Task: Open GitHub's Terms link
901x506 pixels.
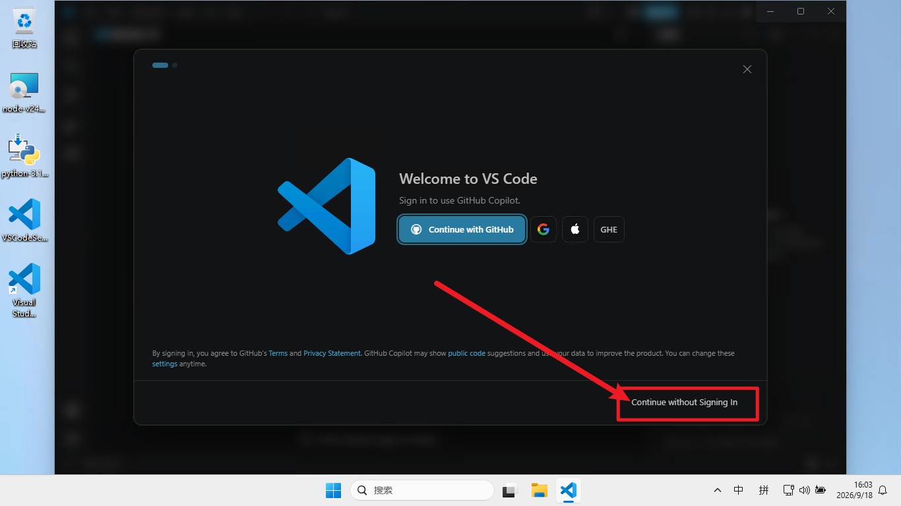Action: [x=278, y=353]
